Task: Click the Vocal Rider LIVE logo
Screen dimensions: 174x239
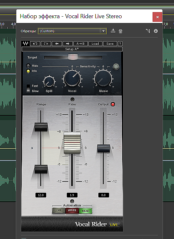Action: pos(97,224)
